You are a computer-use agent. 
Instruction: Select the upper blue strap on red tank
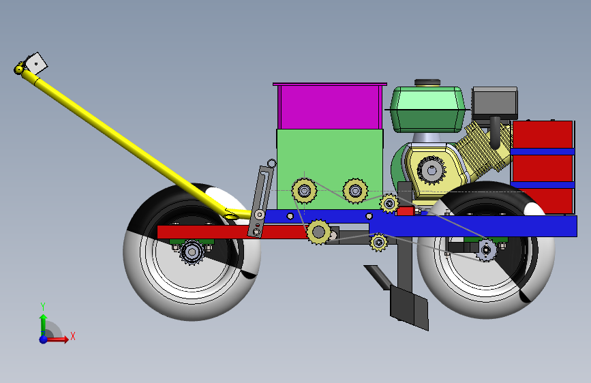click(x=543, y=151)
